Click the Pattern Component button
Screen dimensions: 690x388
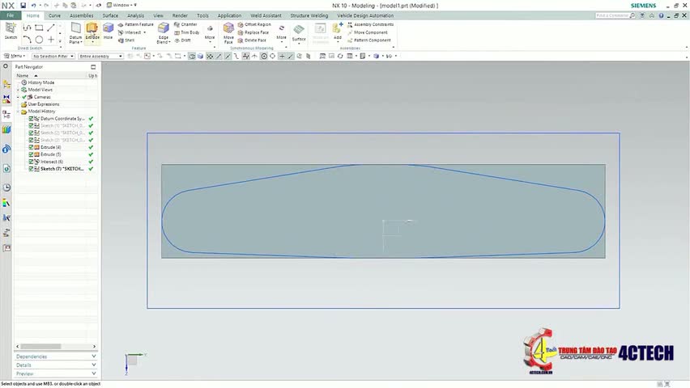pyautogui.click(x=368, y=40)
